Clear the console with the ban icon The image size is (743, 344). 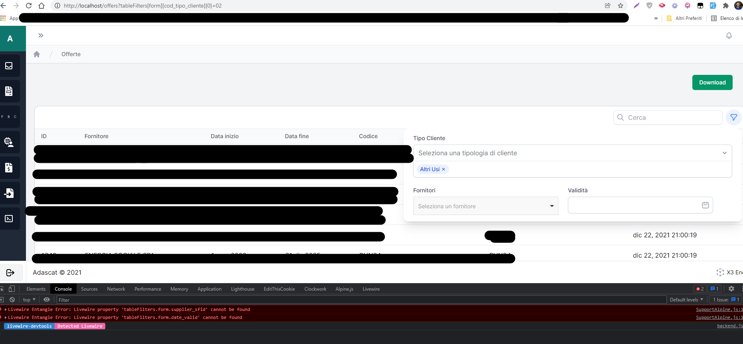click(x=12, y=300)
